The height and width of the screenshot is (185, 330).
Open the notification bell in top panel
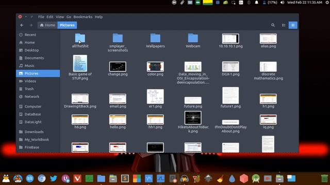pos(256,3)
